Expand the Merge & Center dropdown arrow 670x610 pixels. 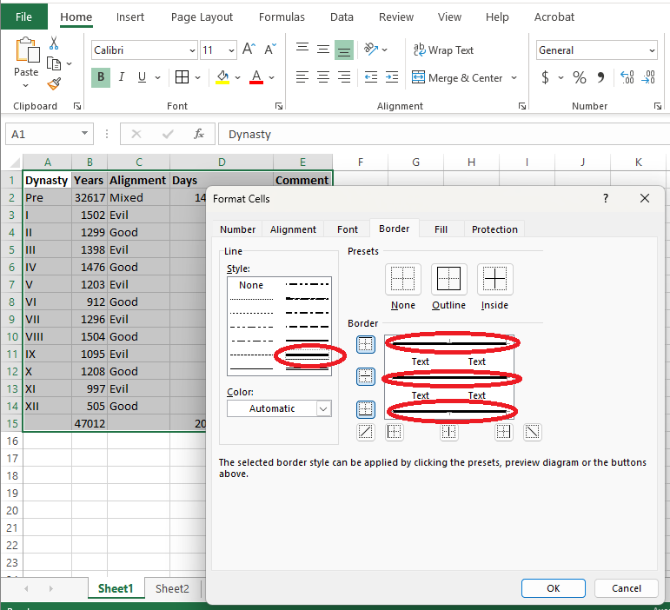pyautogui.click(x=514, y=77)
